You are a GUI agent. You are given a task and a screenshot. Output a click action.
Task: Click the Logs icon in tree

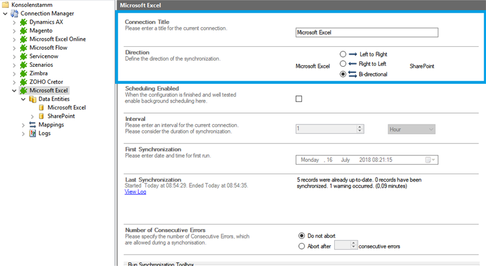[33, 133]
